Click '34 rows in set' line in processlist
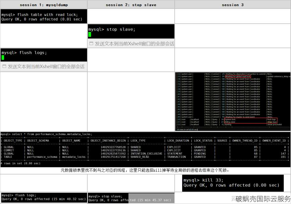291x204 pixels. coord(187,130)
